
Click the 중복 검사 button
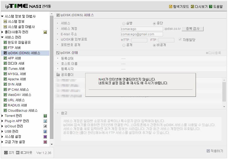click(193, 29)
